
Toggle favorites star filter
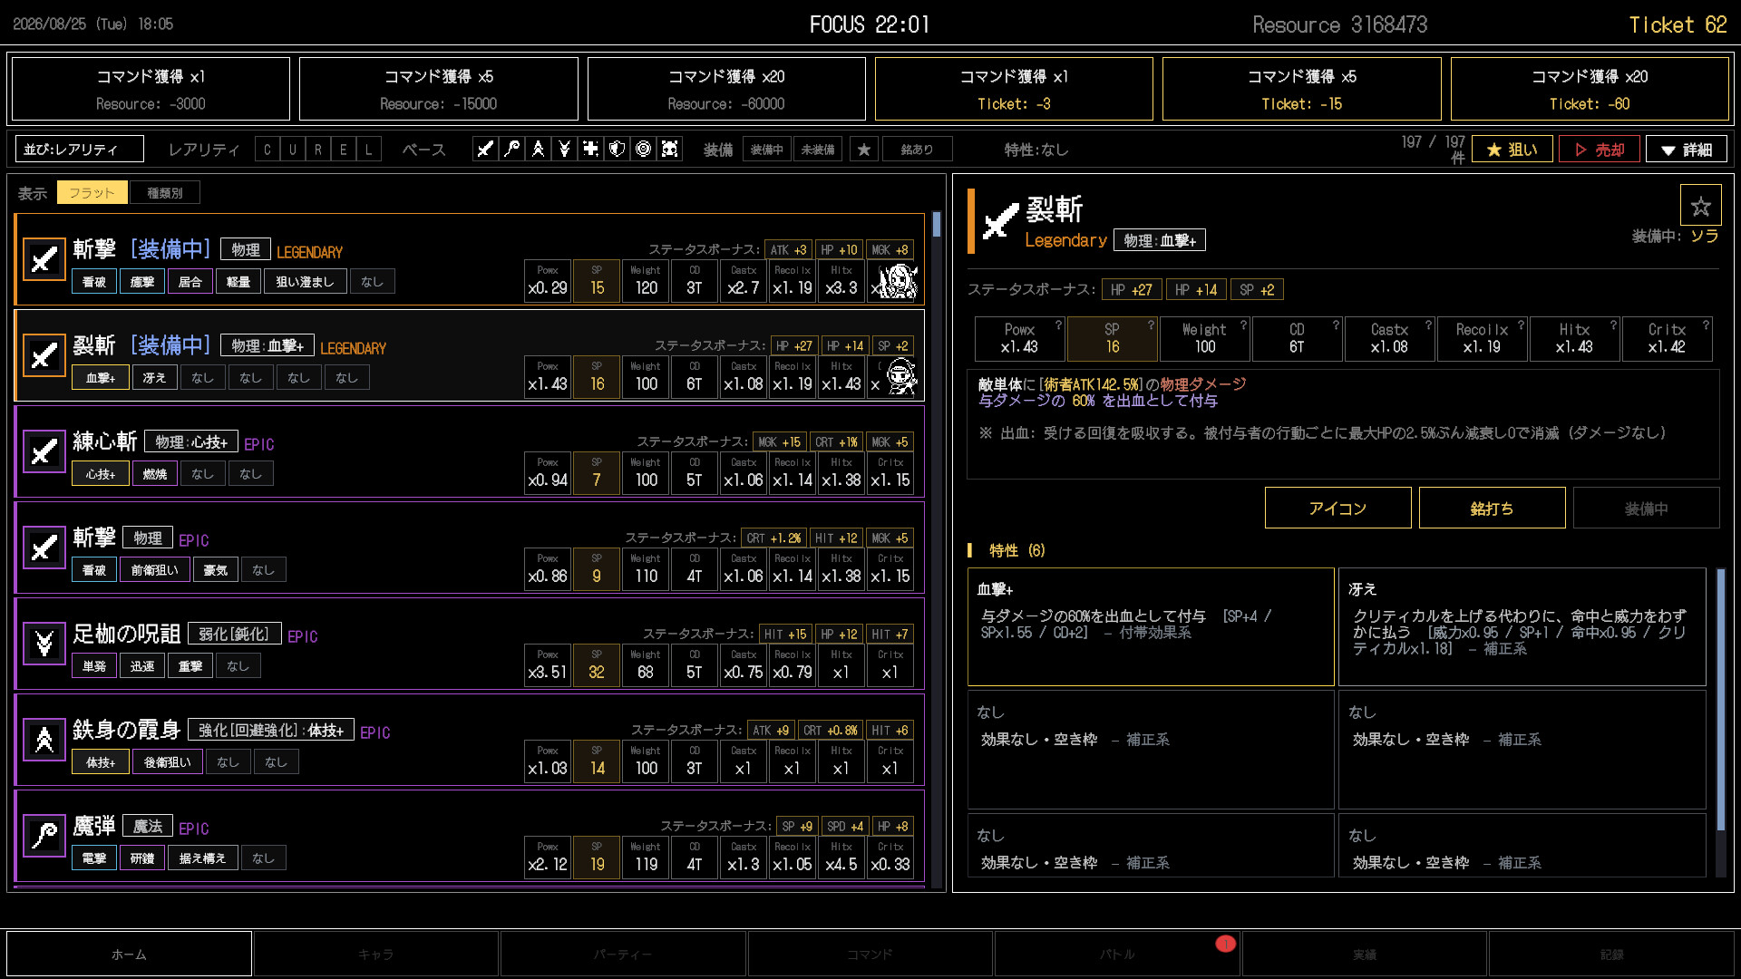pos(864,150)
